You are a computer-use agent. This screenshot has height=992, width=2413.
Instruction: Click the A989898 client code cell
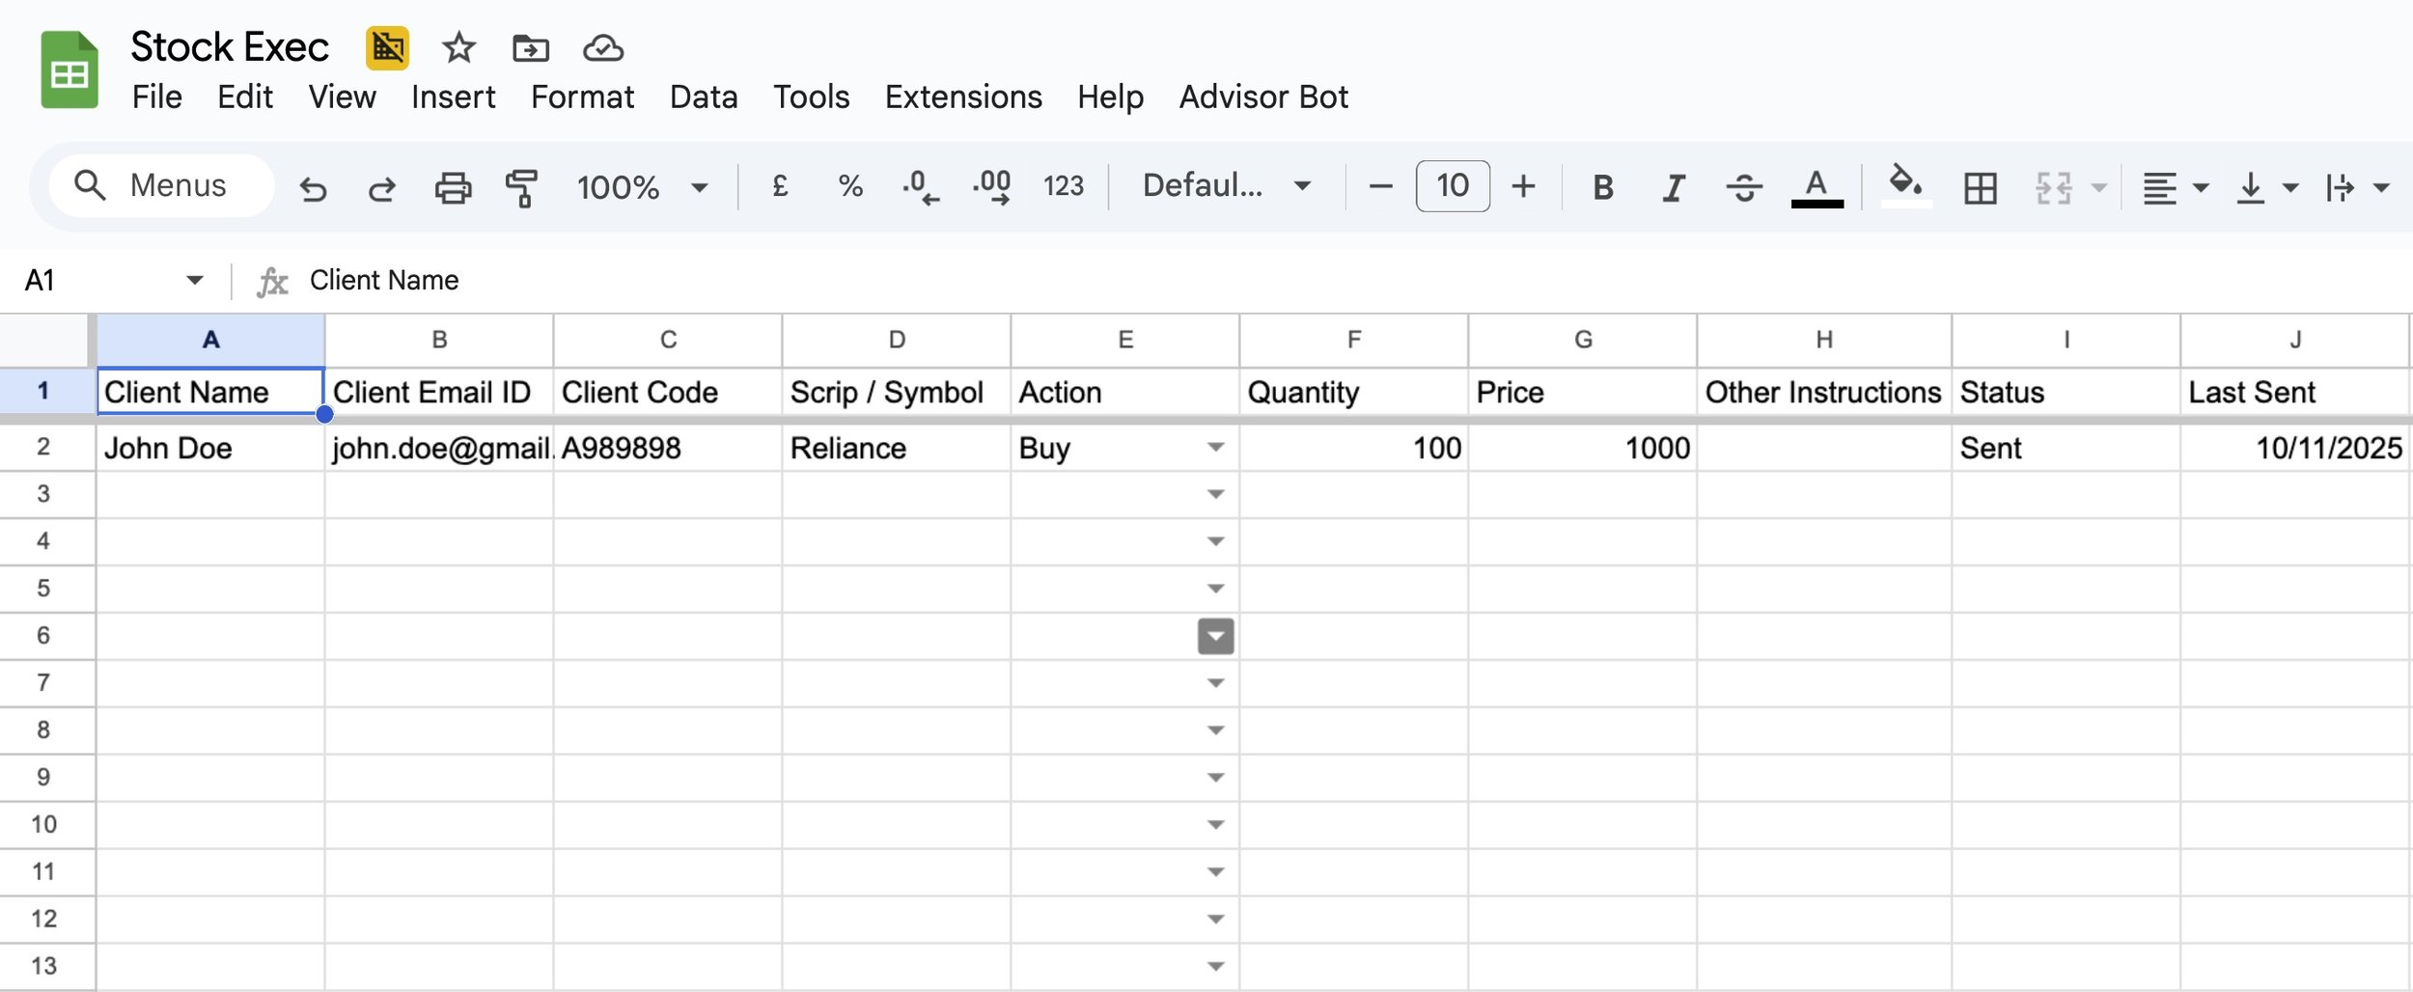tap(668, 448)
